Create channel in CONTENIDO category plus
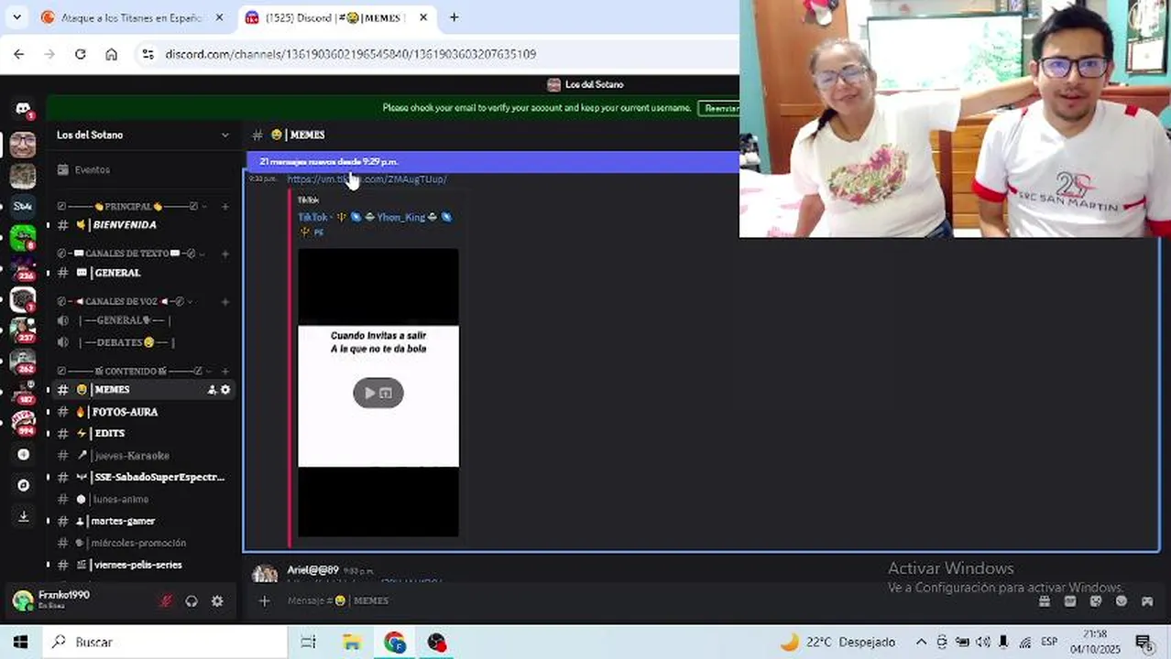 click(x=225, y=371)
